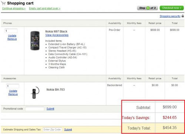This screenshot has height=134, width=185.
Task: Update the Nokia N97 Black quantity
Action: [x=12, y=36]
